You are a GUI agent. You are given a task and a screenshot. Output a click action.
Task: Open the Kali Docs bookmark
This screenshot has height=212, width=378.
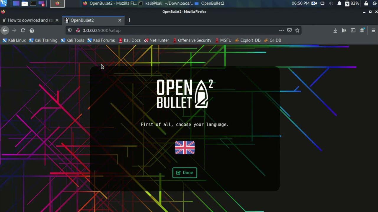coord(129,40)
